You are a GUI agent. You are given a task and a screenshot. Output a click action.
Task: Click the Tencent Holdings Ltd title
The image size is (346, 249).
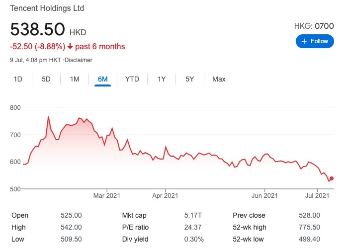47,8
